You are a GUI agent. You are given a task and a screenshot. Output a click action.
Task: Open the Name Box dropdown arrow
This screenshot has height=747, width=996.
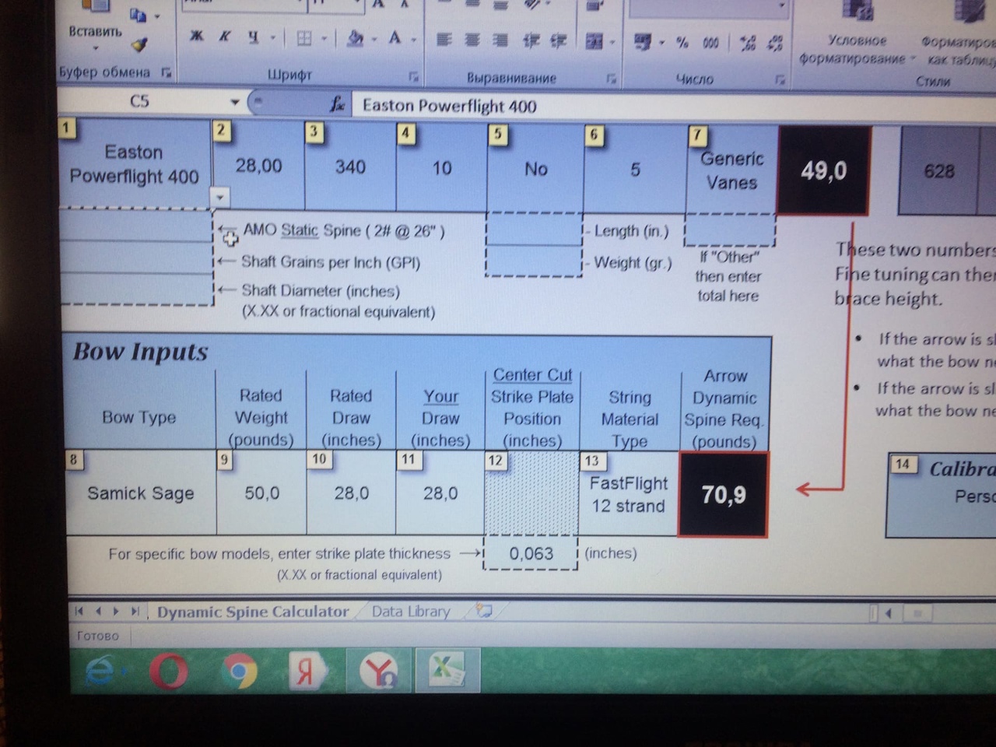[x=234, y=102]
